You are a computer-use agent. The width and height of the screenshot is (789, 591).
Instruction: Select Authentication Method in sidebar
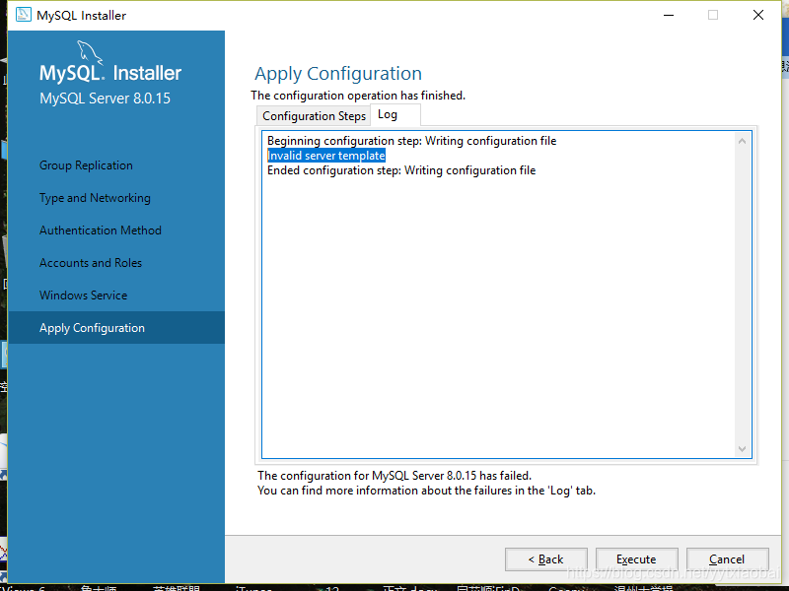coord(101,230)
